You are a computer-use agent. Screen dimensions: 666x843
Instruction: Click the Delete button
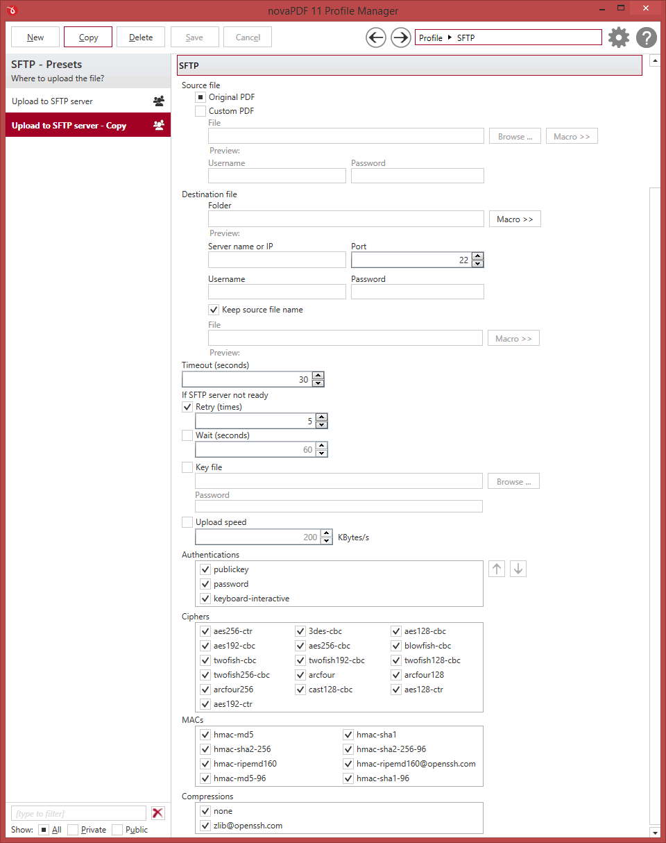(x=141, y=37)
